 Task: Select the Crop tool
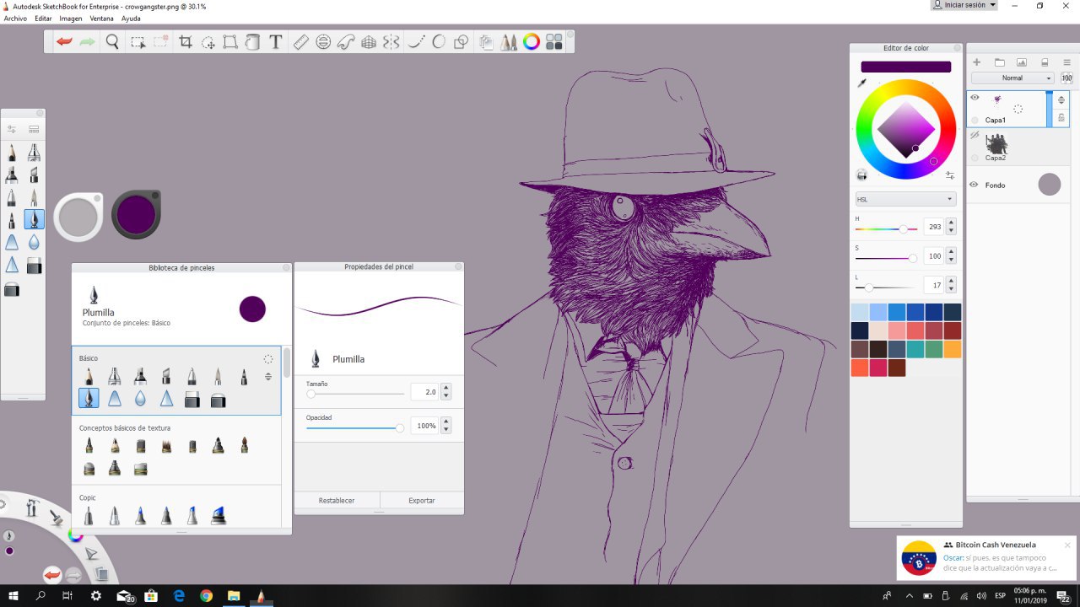(x=186, y=41)
